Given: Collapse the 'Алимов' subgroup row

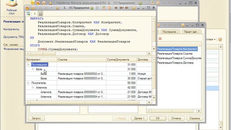Looking at the screenshot, I should [x=33, y=87].
